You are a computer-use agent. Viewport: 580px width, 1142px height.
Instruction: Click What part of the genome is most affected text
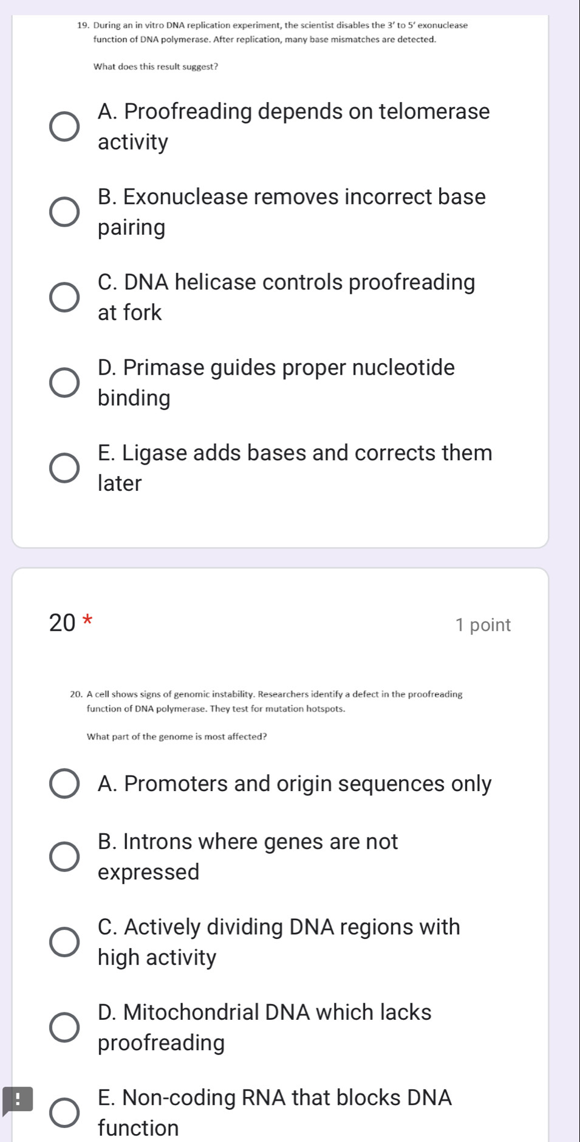pos(176,737)
